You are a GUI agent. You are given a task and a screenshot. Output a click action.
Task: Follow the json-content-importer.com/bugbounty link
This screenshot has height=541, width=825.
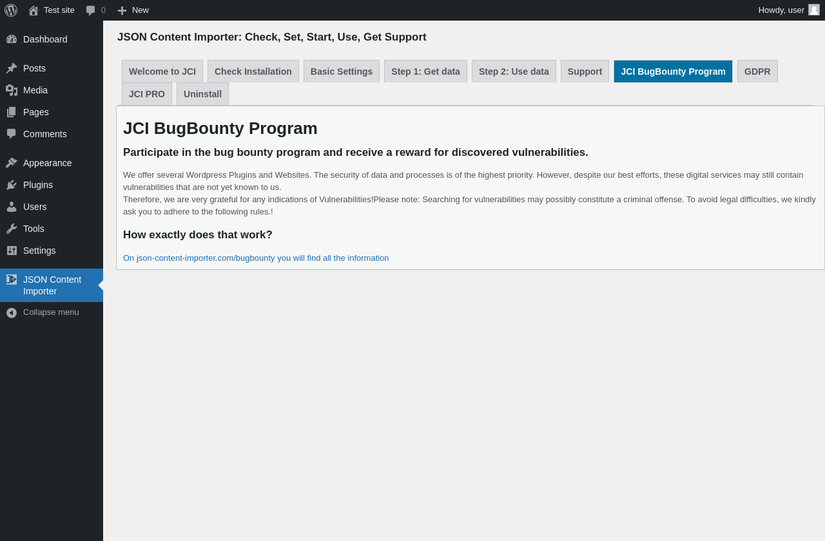(256, 258)
